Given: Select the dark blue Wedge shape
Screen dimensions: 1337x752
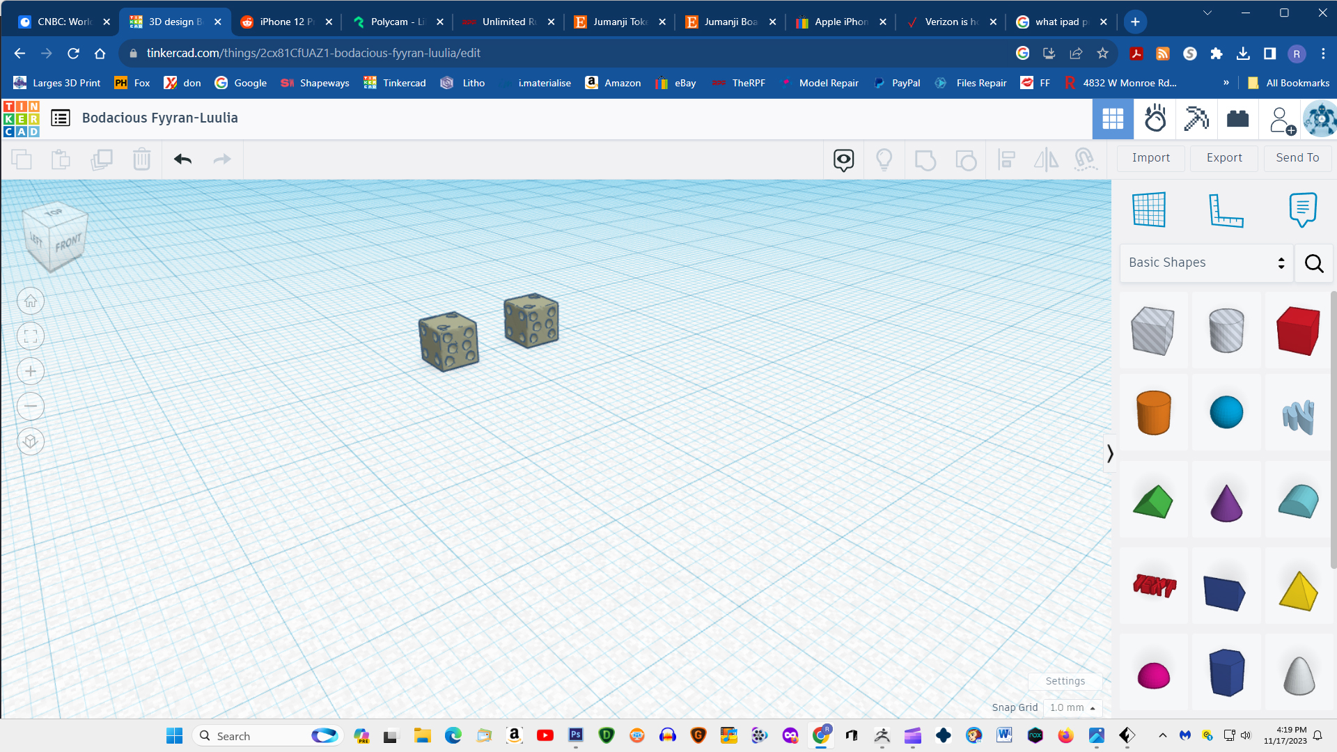Looking at the screenshot, I should [1225, 593].
